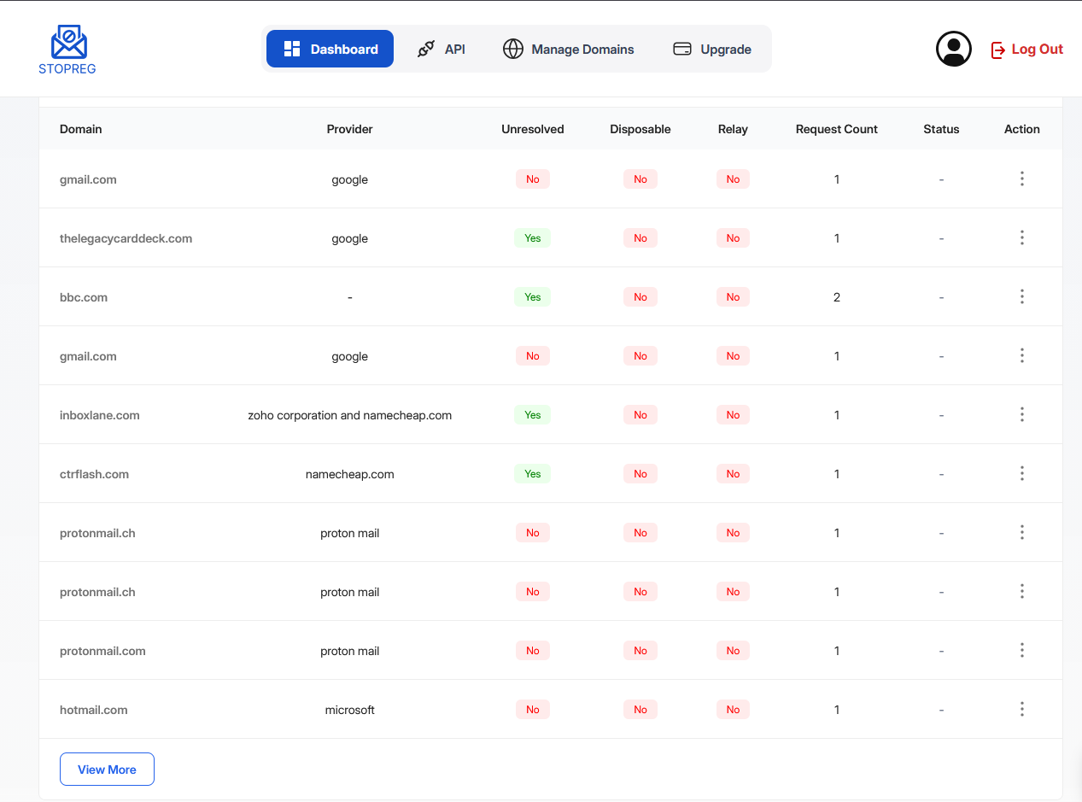Image resolution: width=1082 pixels, height=802 pixels.
Task: Click Unresolved 'Yes' badge for bbc.com
Action: pyautogui.click(x=532, y=296)
